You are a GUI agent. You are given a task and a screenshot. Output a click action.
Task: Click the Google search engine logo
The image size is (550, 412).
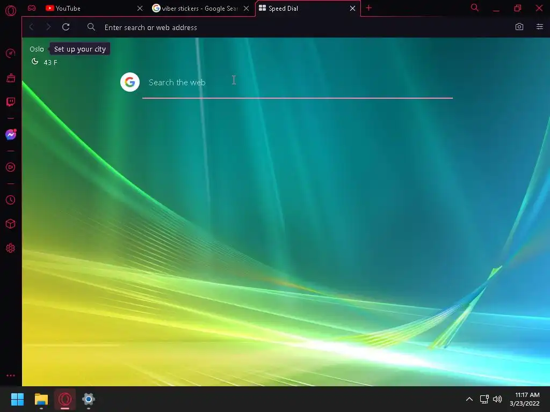(x=130, y=82)
